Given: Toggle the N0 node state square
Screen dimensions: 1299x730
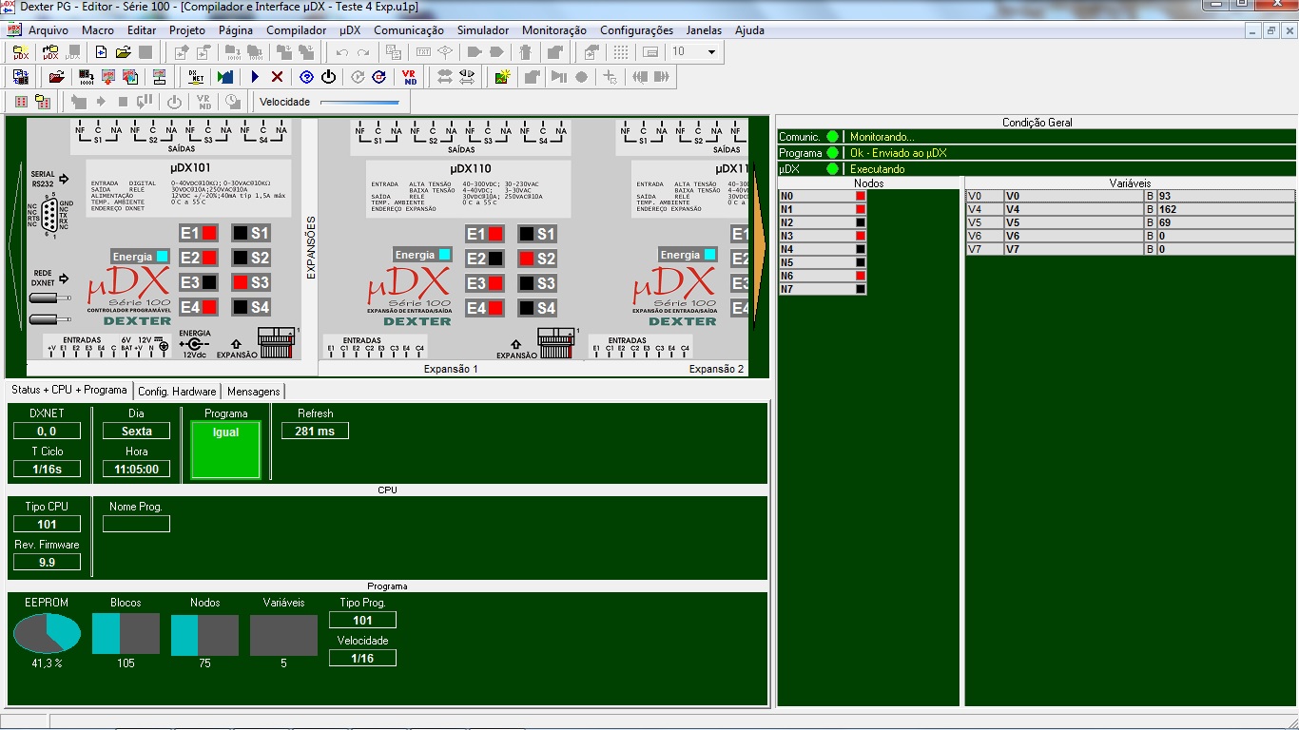Looking at the screenshot, I should 861,196.
